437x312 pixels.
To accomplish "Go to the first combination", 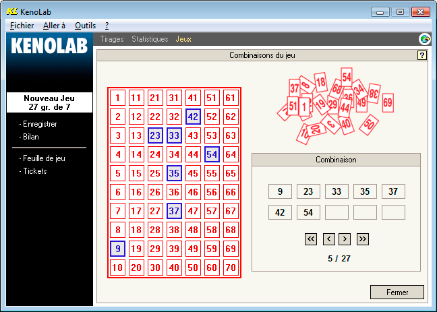I will pos(311,239).
